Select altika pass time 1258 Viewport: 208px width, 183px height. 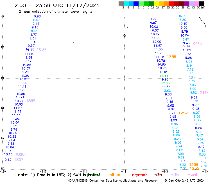coord(172,57)
